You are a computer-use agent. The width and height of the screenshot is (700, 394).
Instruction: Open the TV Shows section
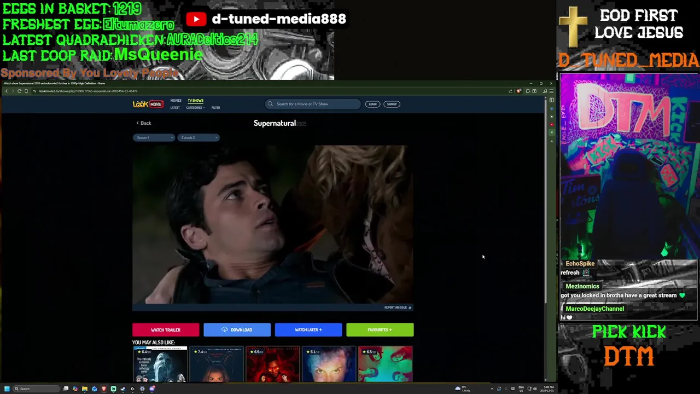(x=195, y=101)
